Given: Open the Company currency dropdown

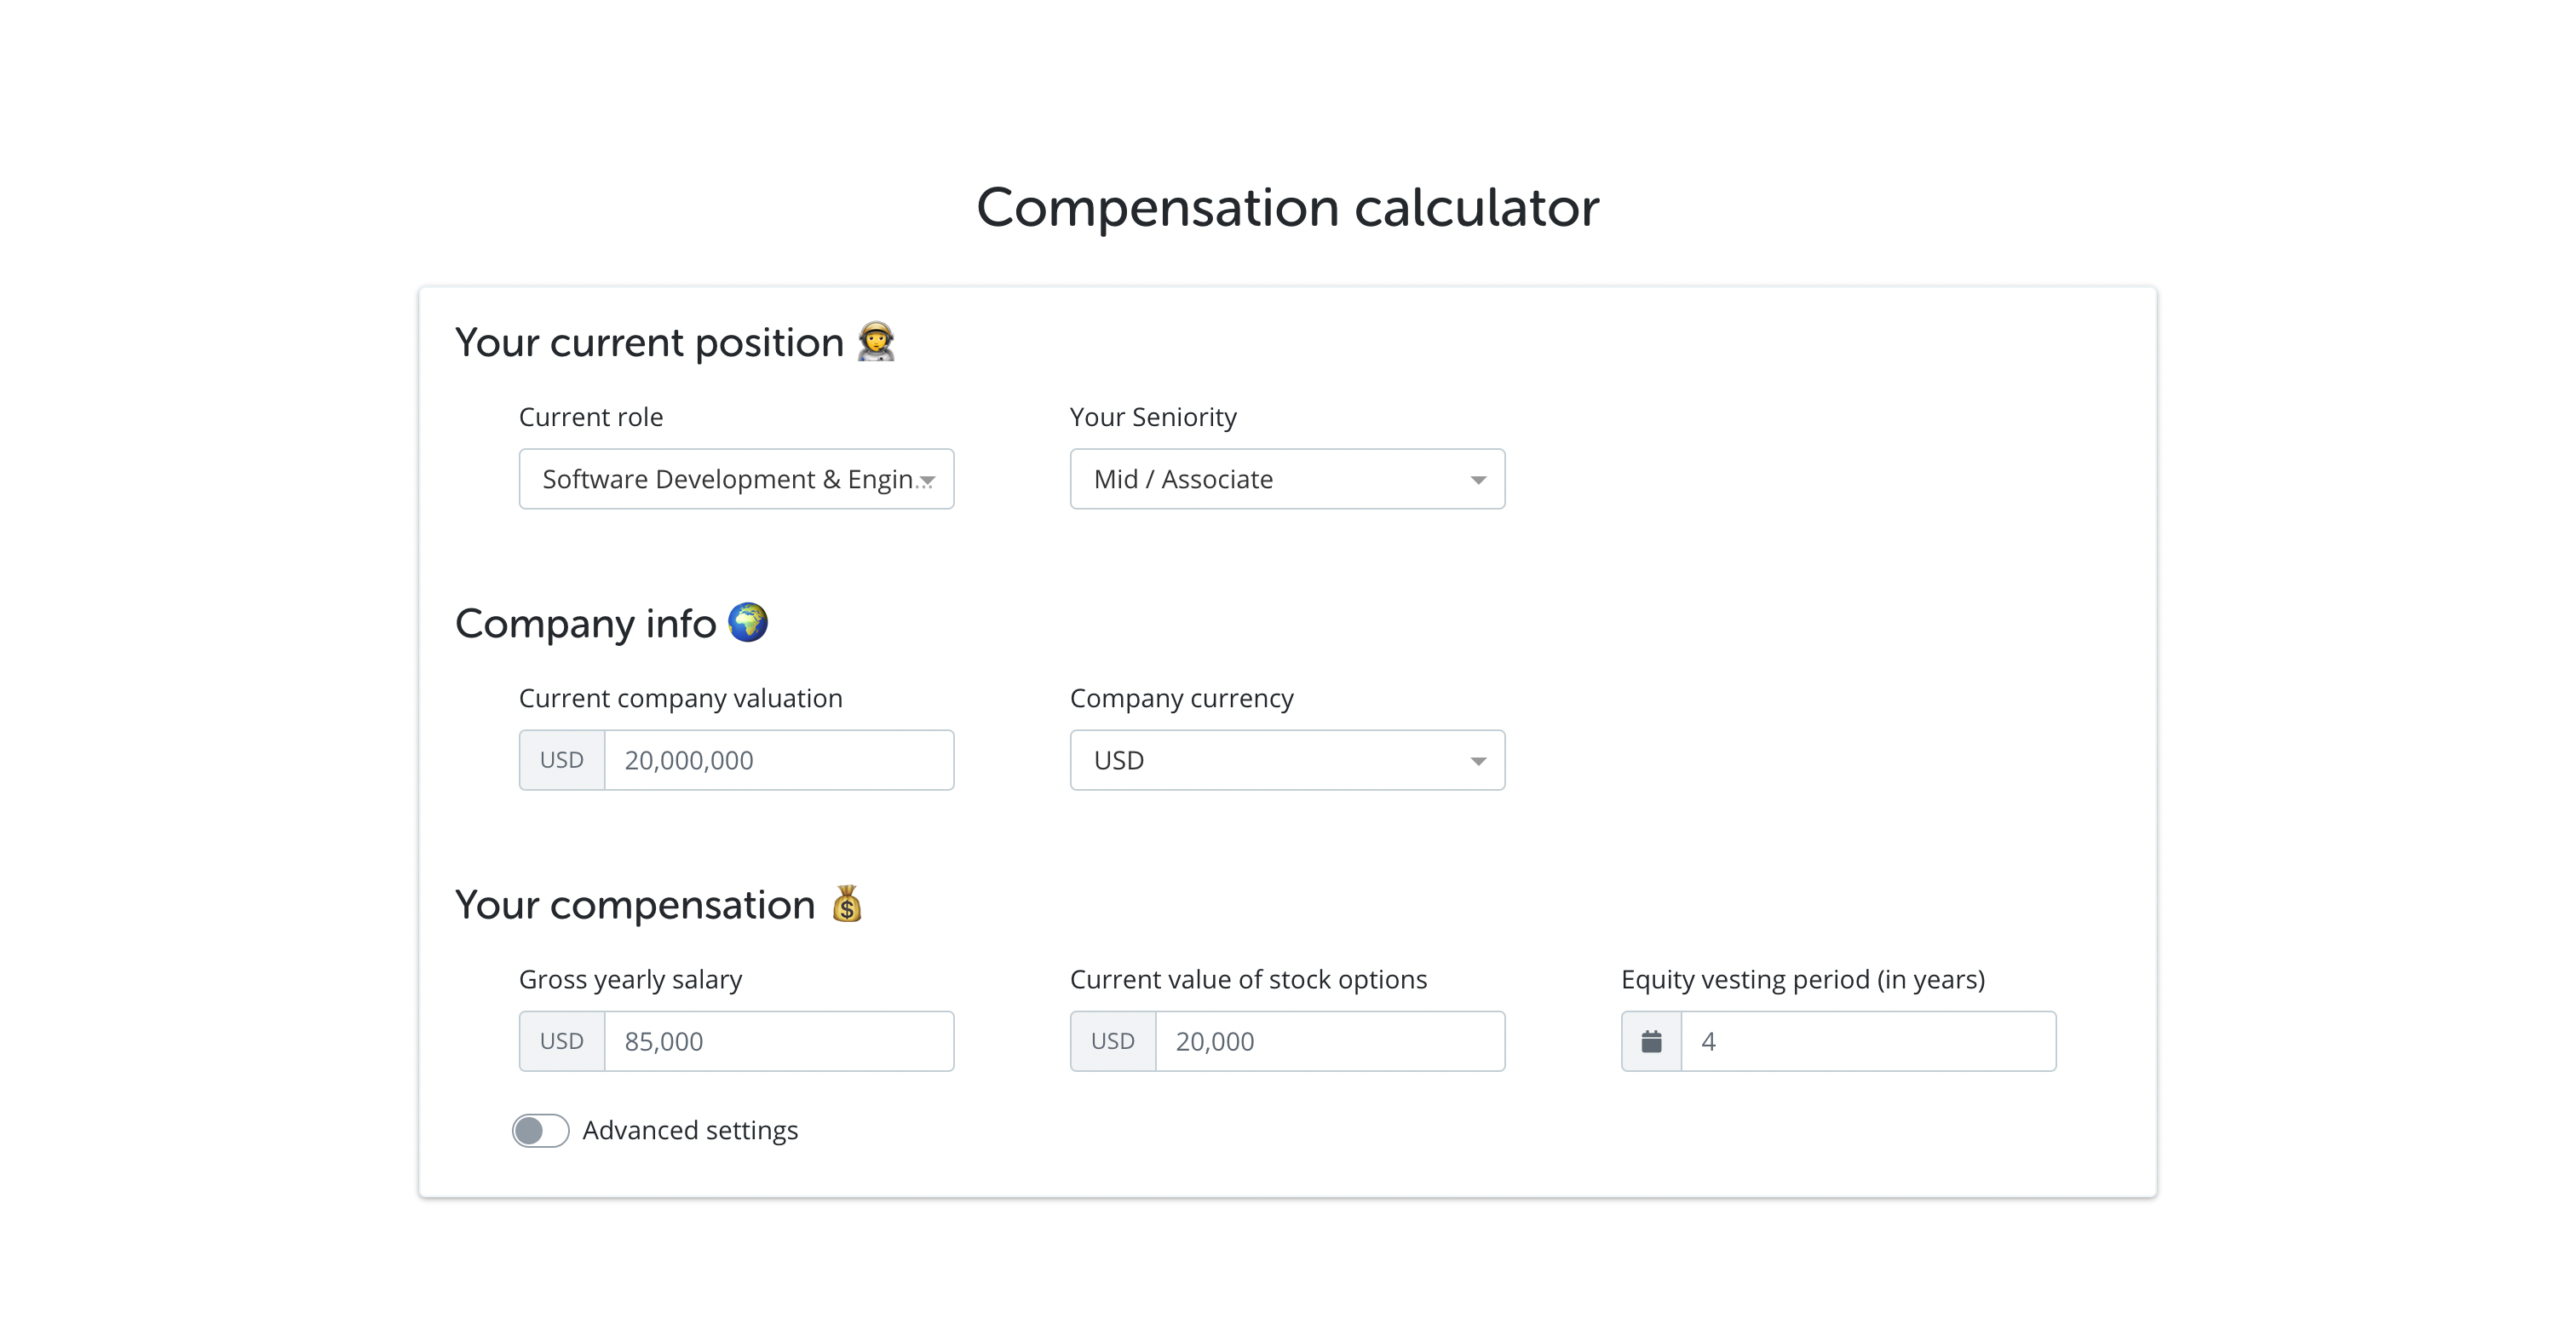Looking at the screenshot, I should [1287, 760].
